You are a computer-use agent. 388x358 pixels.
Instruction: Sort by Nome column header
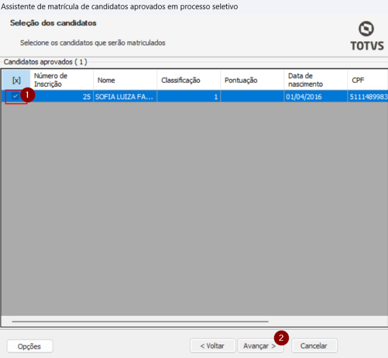[125, 80]
